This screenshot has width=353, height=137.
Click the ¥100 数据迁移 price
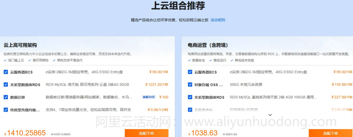164,97
